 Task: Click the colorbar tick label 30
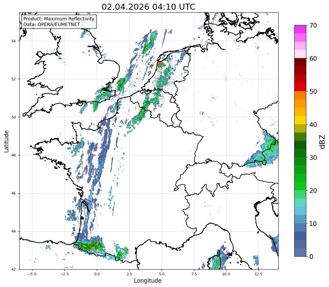[x=313, y=158]
